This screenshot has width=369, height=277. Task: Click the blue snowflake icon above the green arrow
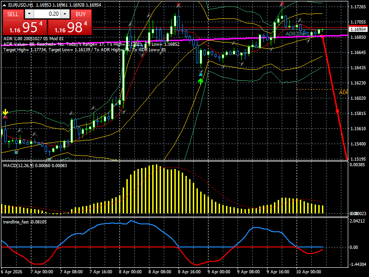click(201, 74)
